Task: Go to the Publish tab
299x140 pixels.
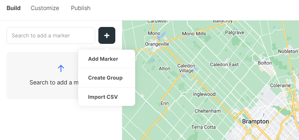Action: (x=81, y=8)
